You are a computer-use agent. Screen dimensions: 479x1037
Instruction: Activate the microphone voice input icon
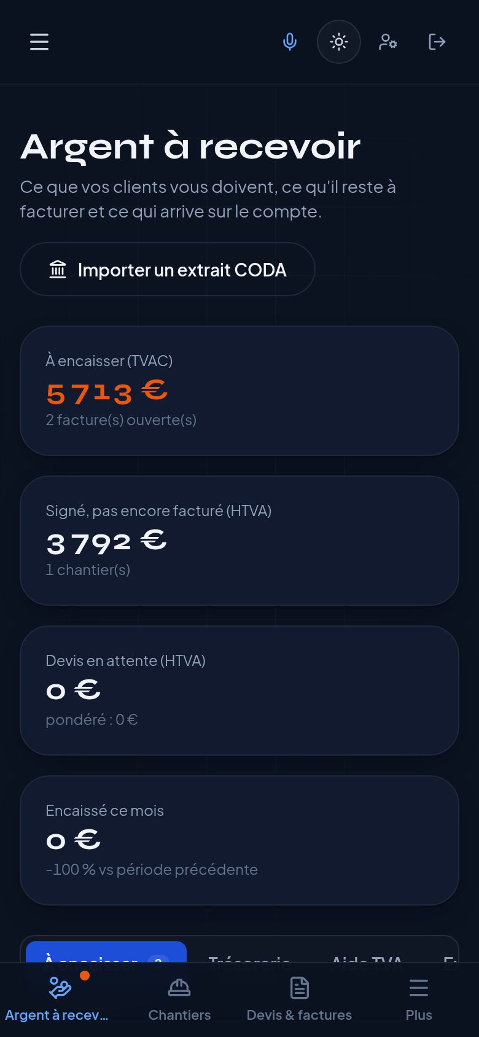point(290,42)
